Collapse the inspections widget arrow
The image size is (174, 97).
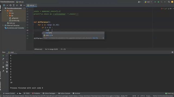point(173,9)
